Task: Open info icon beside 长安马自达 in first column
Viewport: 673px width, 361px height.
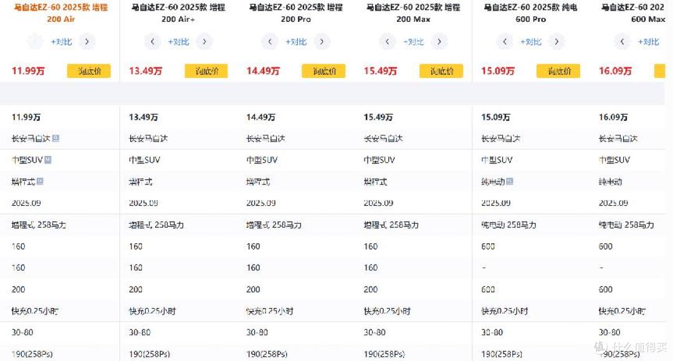Action: pos(56,138)
